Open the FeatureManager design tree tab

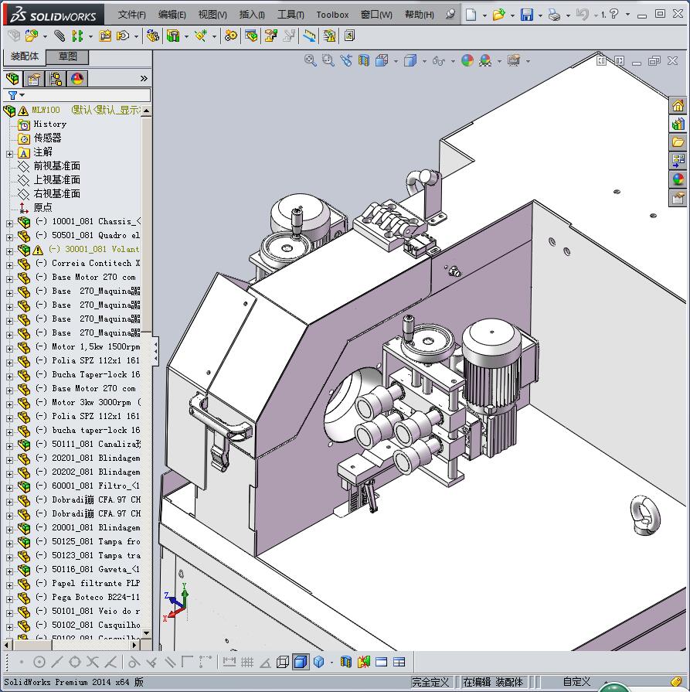click(x=13, y=79)
